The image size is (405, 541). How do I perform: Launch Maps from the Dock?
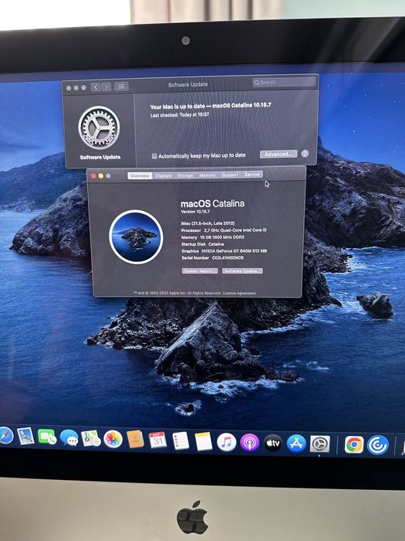click(91, 438)
